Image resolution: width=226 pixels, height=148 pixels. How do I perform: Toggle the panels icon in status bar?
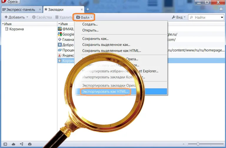(x=5, y=144)
